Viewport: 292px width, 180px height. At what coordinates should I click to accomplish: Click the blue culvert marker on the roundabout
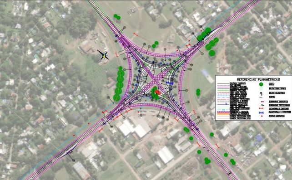pos(170,83)
